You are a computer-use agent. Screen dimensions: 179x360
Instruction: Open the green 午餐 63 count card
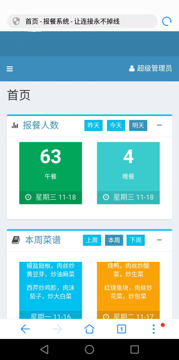pyautogui.click(x=51, y=173)
